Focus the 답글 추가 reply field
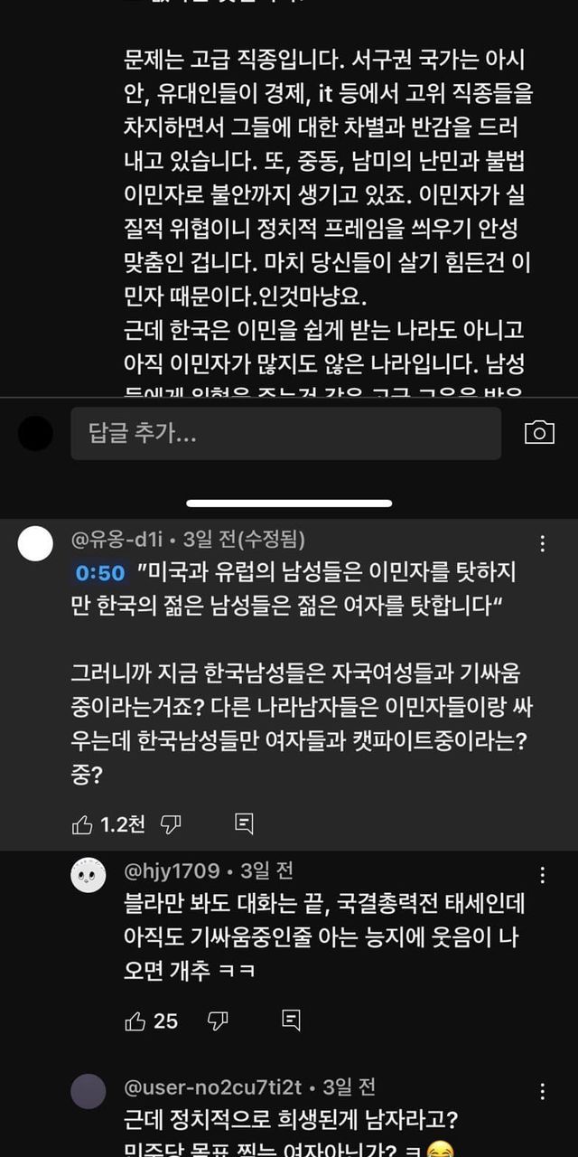This screenshot has height=1157, width=578. coord(285,433)
